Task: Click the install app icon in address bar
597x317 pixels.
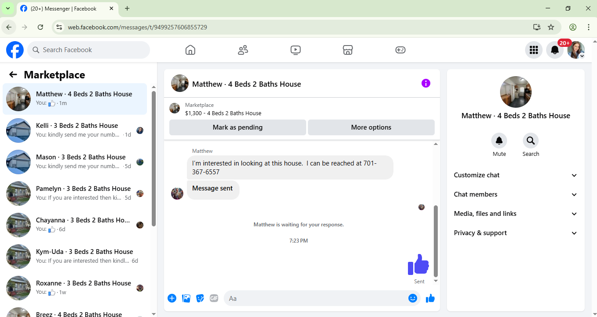Action: click(537, 27)
